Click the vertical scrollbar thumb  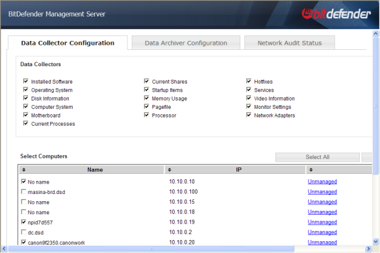[x=375, y=106]
